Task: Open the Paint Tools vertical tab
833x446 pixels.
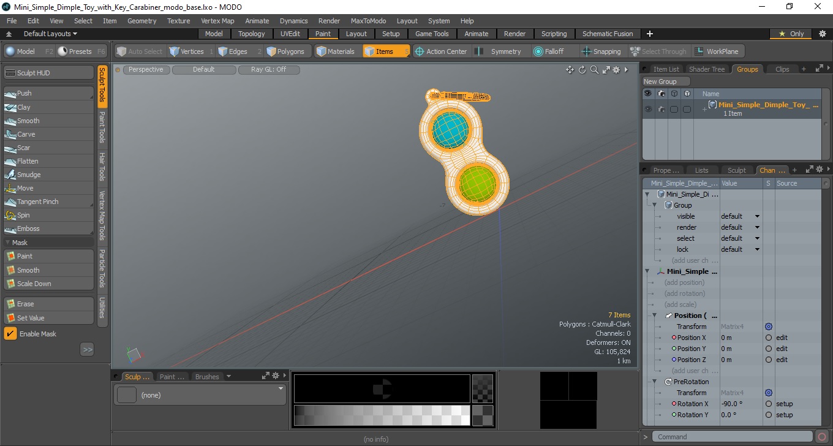Action: (x=102, y=127)
